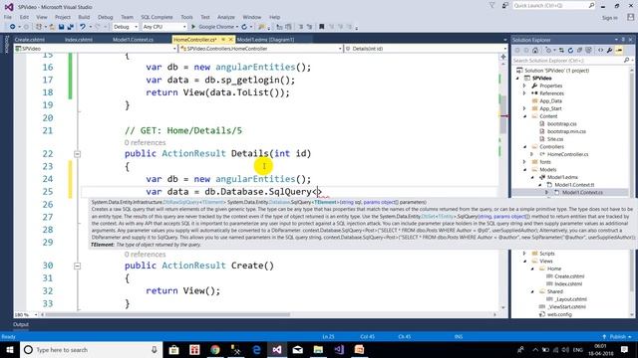638x358 pixels.
Task: Expand the App_Start folder
Action: [524, 108]
